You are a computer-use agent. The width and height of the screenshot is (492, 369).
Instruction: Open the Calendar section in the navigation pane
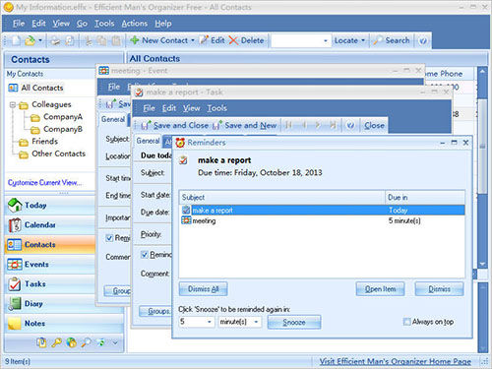coord(50,225)
